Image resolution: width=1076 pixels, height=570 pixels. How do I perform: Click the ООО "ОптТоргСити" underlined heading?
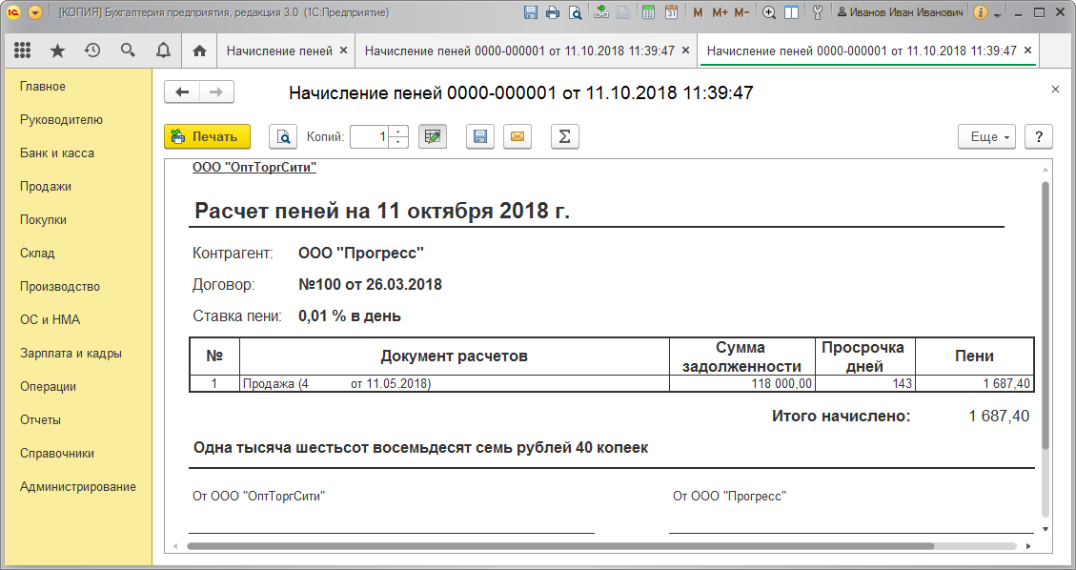coord(254,168)
